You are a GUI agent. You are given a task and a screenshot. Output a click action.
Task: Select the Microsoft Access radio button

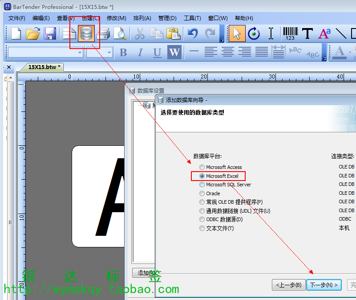point(202,167)
